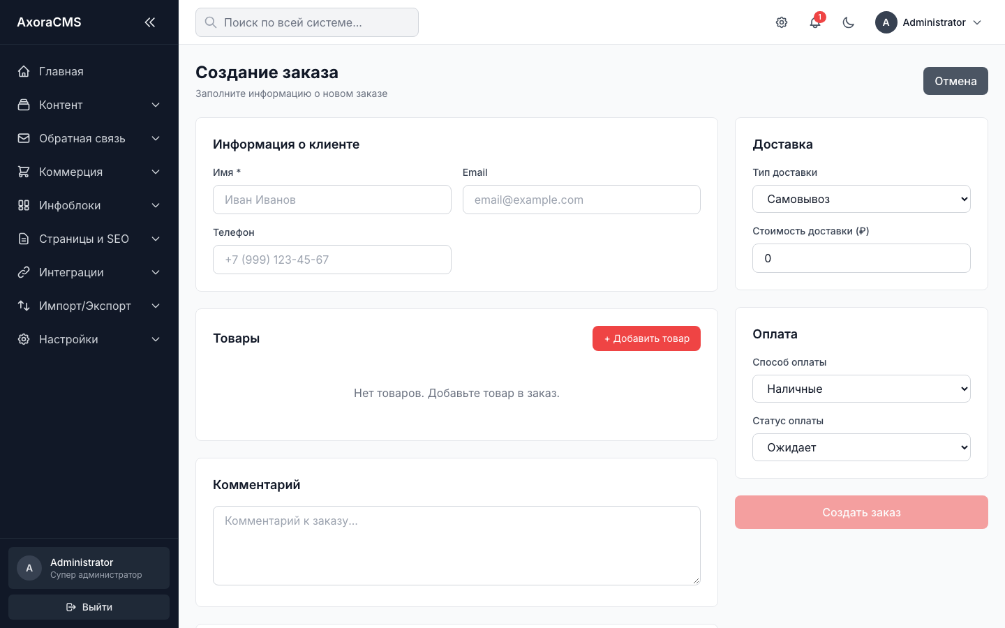This screenshot has width=1005, height=628.
Task: Click the Administrator profile card in sidebar
Action: pos(89,568)
